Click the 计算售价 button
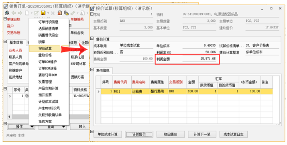This screenshot has width=287, height=145. coord(139,134)
